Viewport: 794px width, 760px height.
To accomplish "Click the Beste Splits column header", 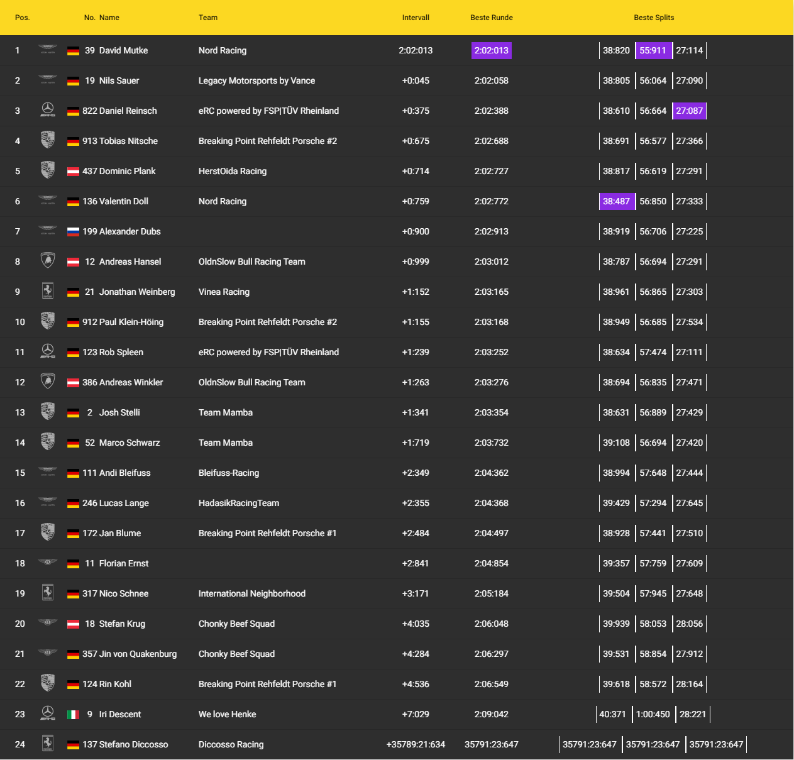I will [653, 18].
